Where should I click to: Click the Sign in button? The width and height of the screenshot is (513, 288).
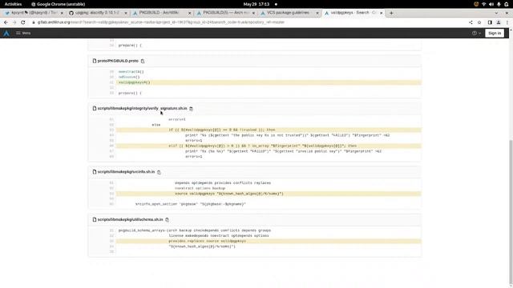coord(495,33)
